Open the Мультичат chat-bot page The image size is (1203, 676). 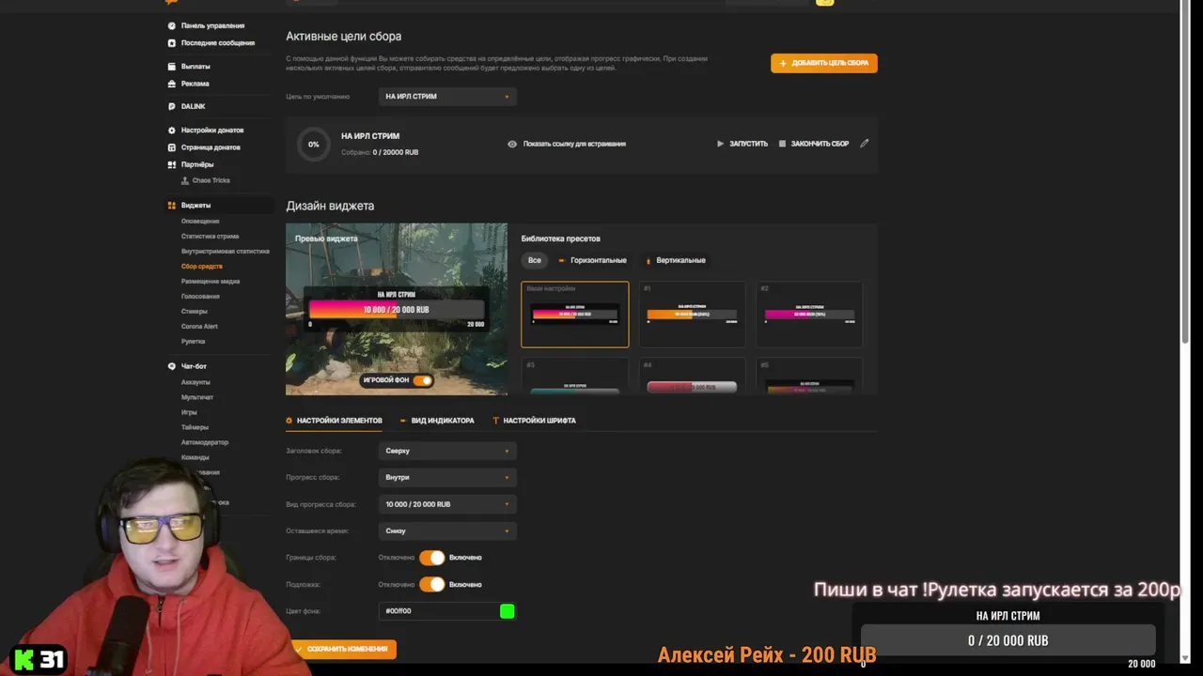coord(197,397)
